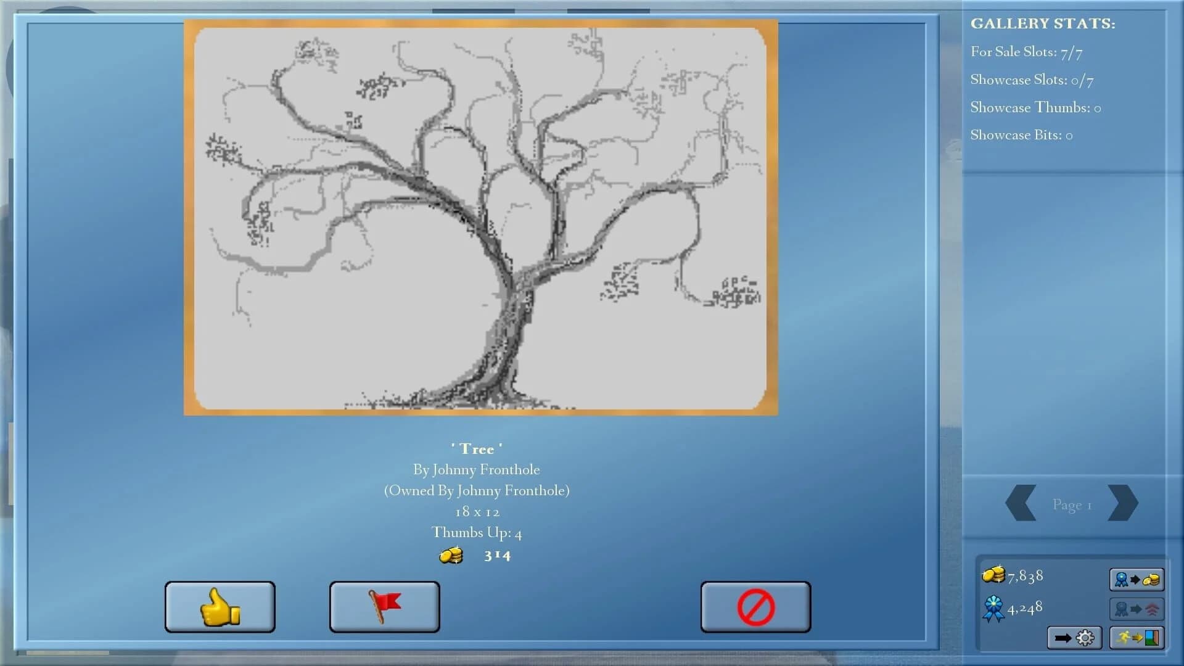Give the 'Tree' artwork a thumbs up

[219, 606]
